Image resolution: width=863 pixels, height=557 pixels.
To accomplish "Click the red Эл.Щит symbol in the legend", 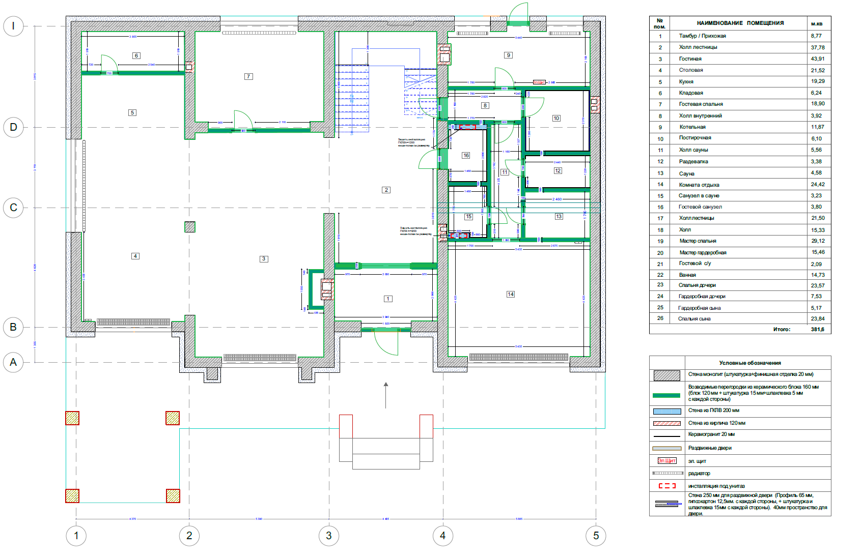I will click(x=667, y=460).
